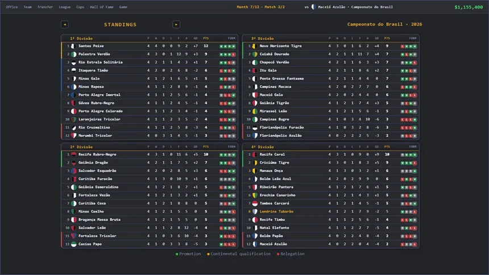
Task: Click the Maceió Azulão opponent crest in header
Action: [313, 7]
